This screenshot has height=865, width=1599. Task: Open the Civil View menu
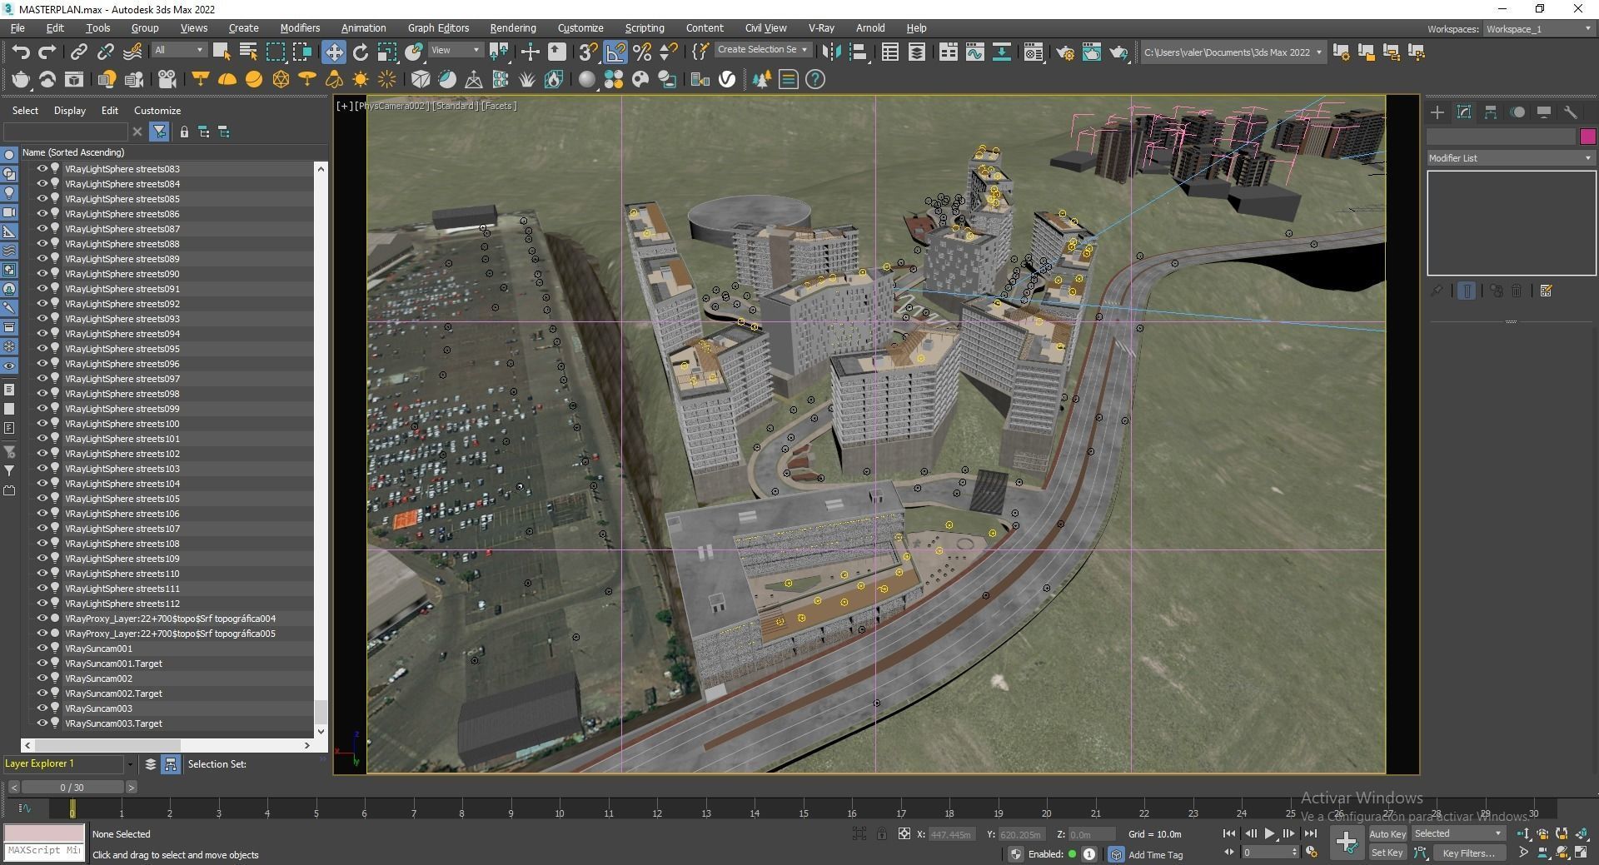coord(765,28)
